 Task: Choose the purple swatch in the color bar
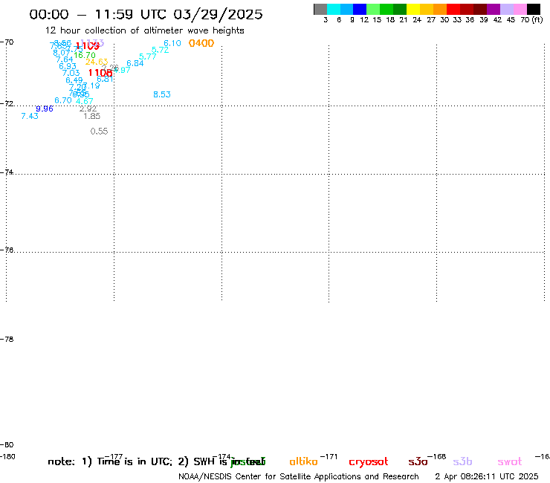(494, 9)
